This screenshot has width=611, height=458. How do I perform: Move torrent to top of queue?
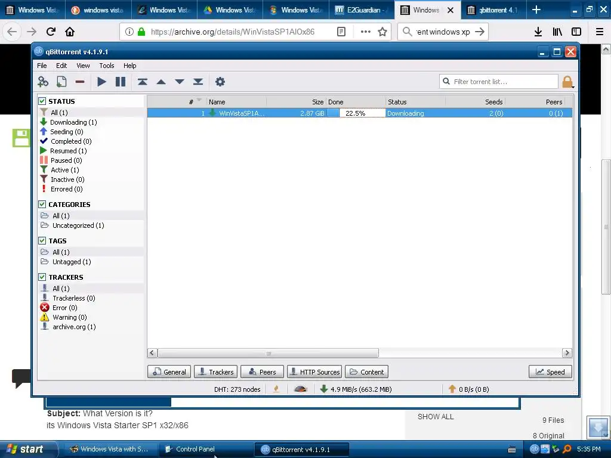(x=142, y=82)
